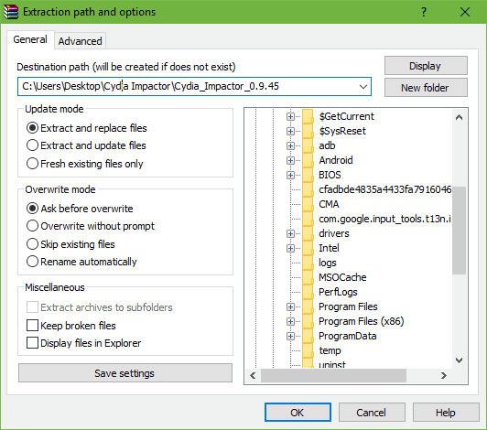Expand the ProgramData tree node

tap(290, 336)
